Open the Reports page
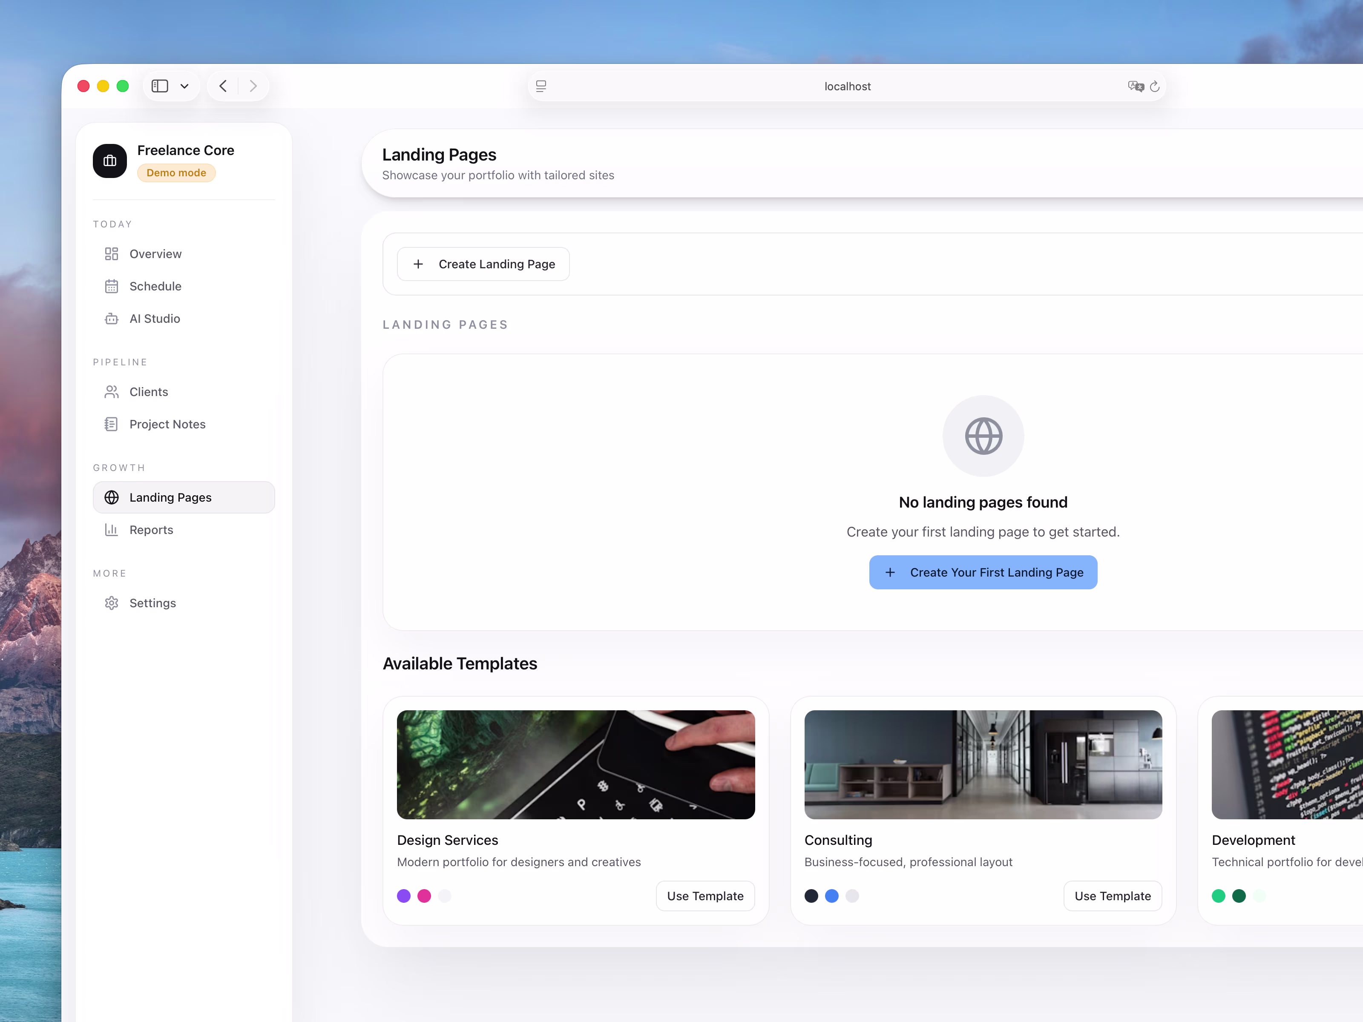 [151, 530]
